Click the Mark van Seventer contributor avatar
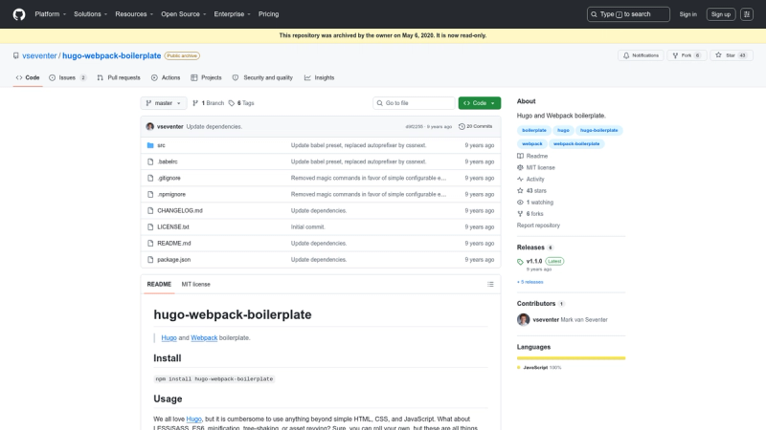The width and height of the screenshot is (766, 430). pyautogui.click(x=523, y=320)
